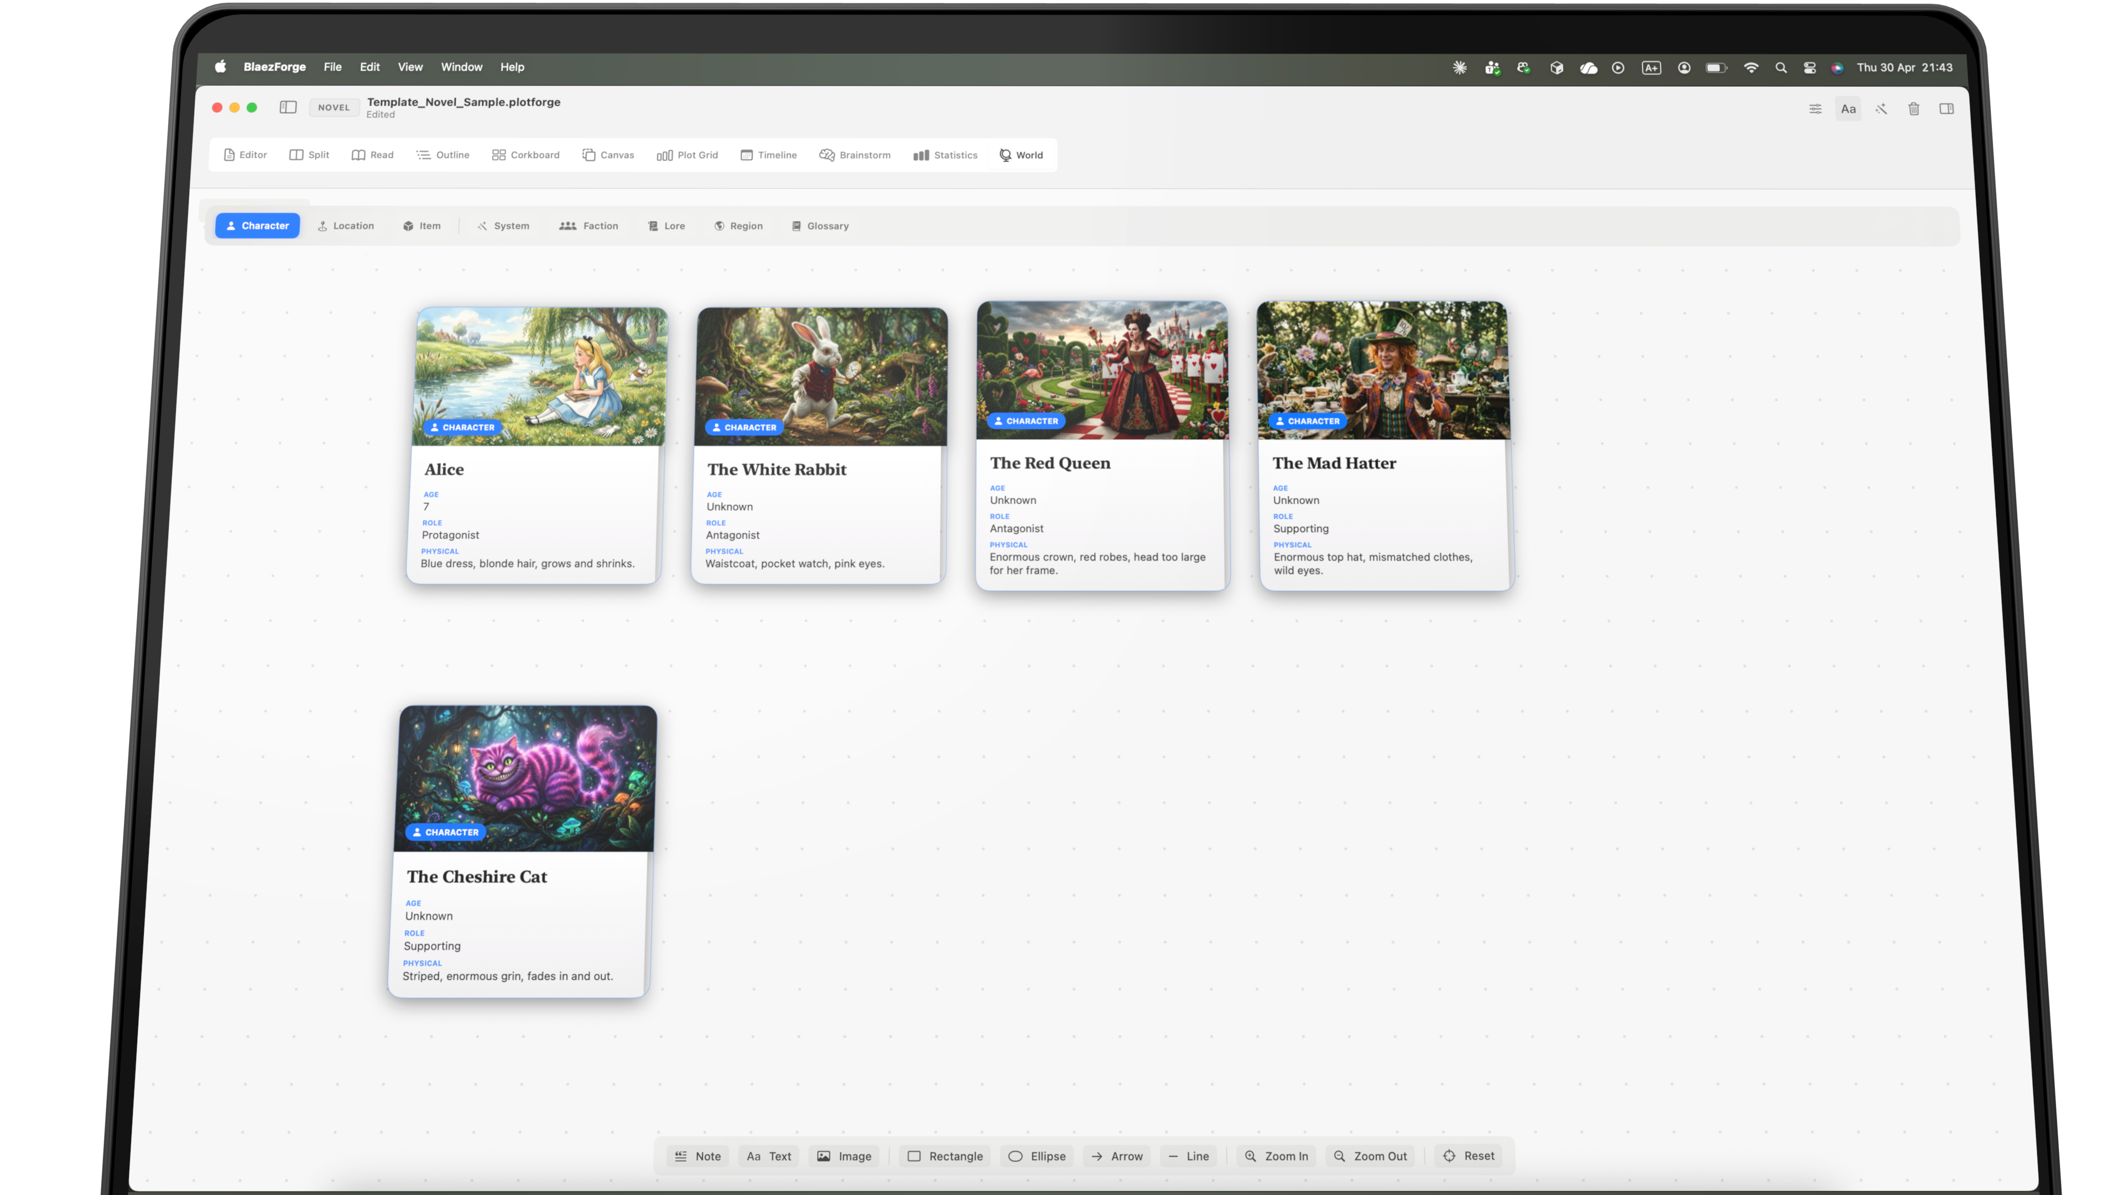The height and width of the screenshot is (1195, 2124).
Task: Open the Outline view
Action: point(442,155)
